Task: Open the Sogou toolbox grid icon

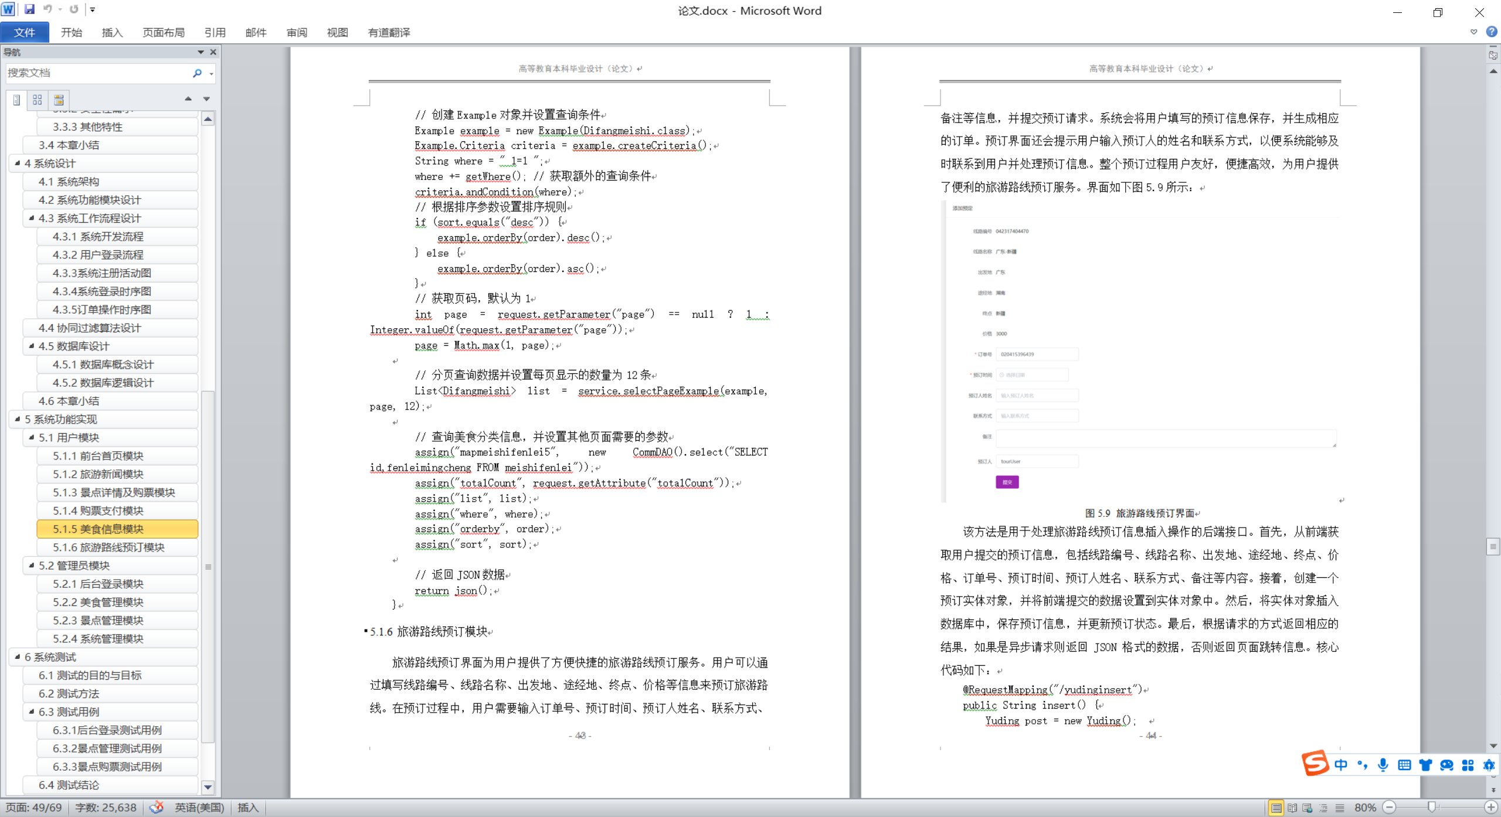Action: (1468, 765)
